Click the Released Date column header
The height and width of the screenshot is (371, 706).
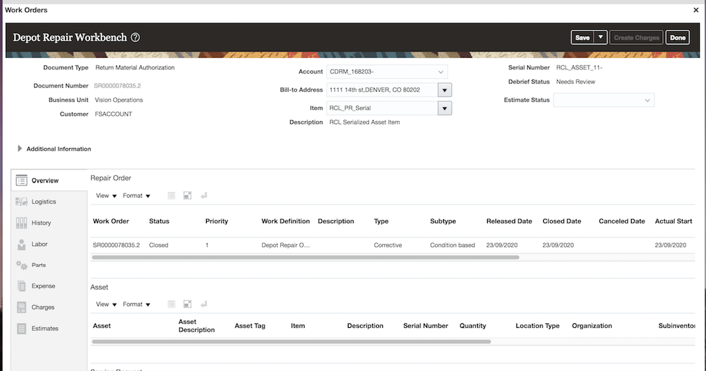click(x=509, y=221)
